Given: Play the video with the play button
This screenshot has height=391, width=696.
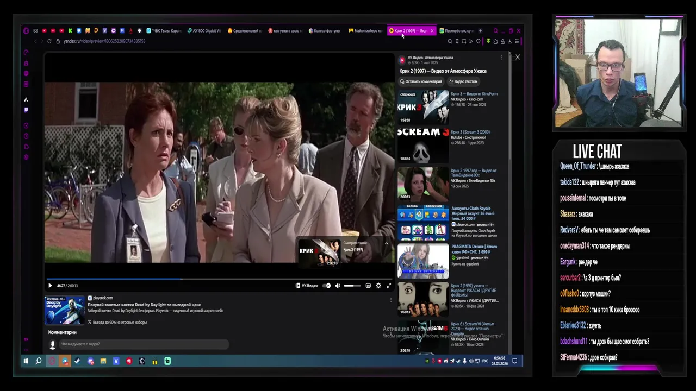Looking at the screenshot, I should (x=50, y=286).
